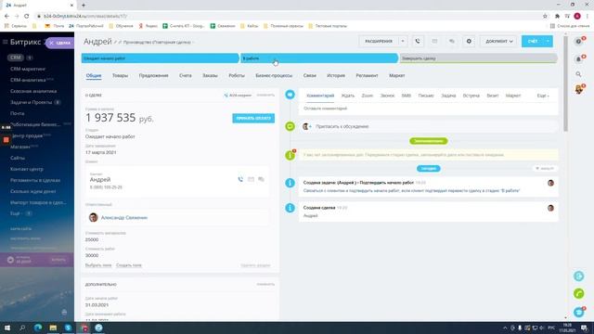This screenshot has width=594, height=334.
Task: Call contact Андрей via phone icon in client card
Action: [x=240, y=179]
